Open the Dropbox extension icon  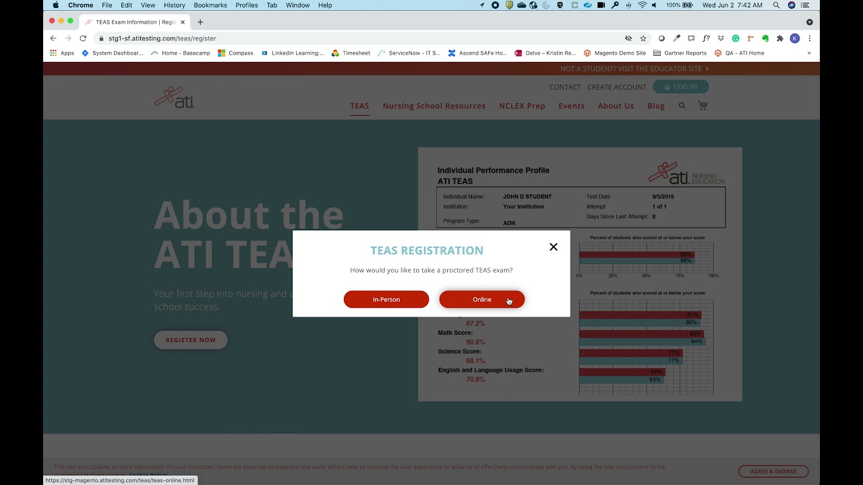[721, 38]
